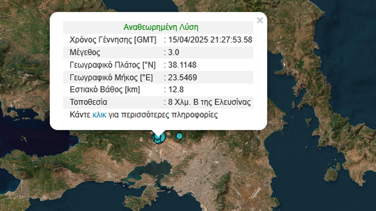Screen dimensions: 376x211
Task: Select the magnitude value 3.0
Action: click(174, 52)
